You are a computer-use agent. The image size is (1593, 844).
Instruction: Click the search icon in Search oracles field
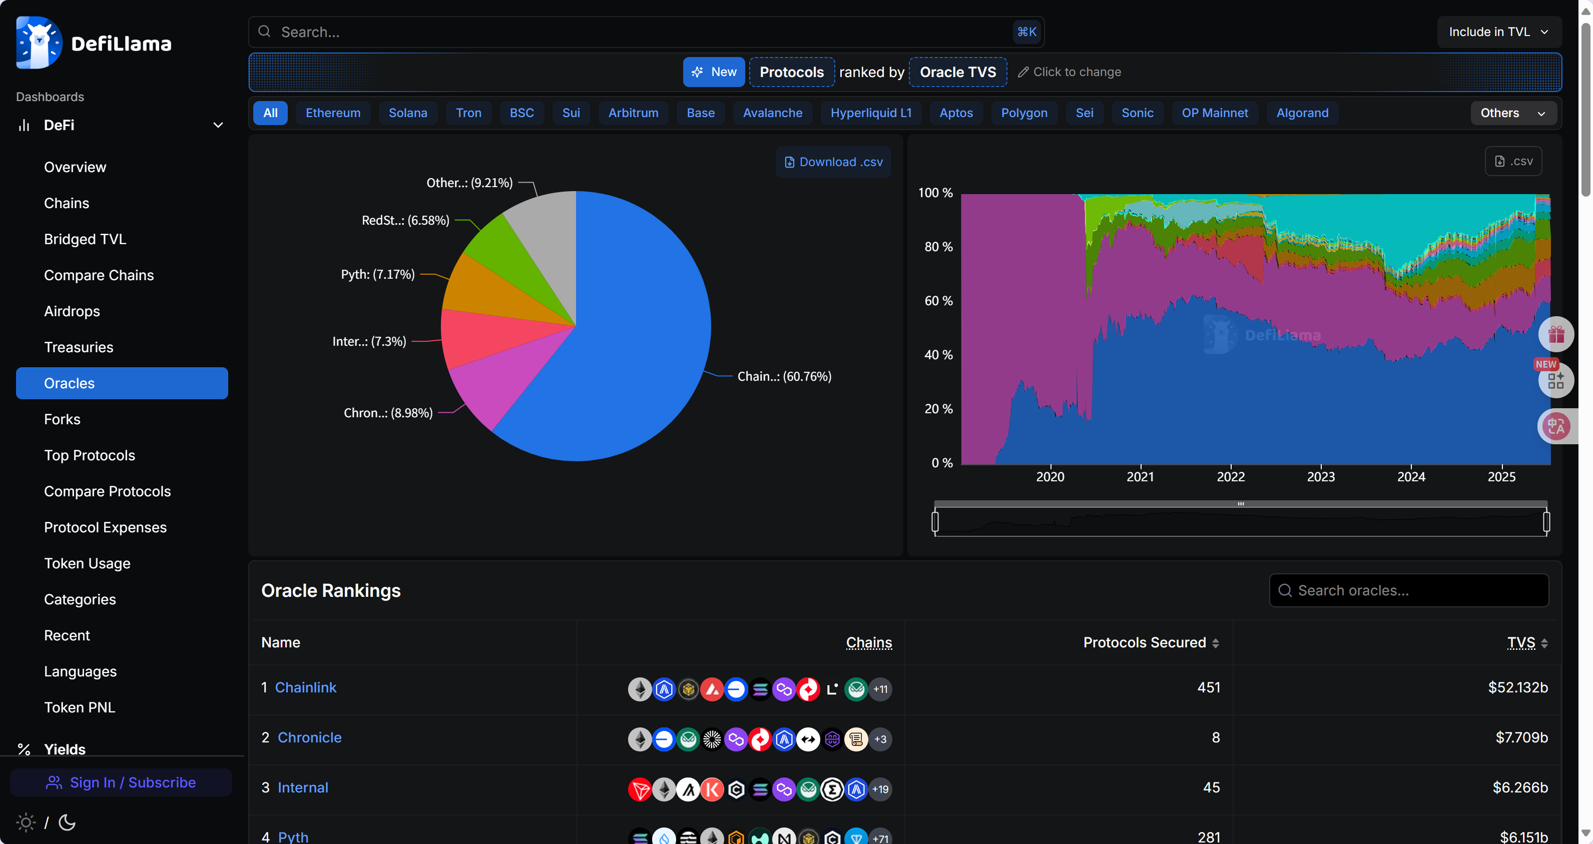[1285, 590]
